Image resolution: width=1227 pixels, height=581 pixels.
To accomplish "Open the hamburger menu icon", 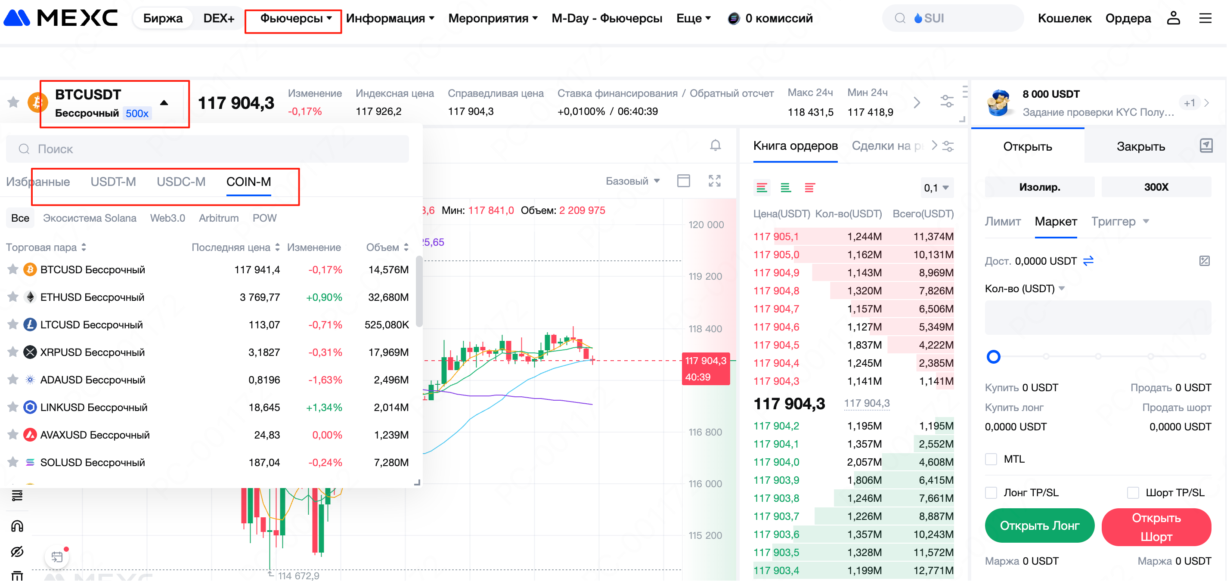I will (x=1205, y=18).
